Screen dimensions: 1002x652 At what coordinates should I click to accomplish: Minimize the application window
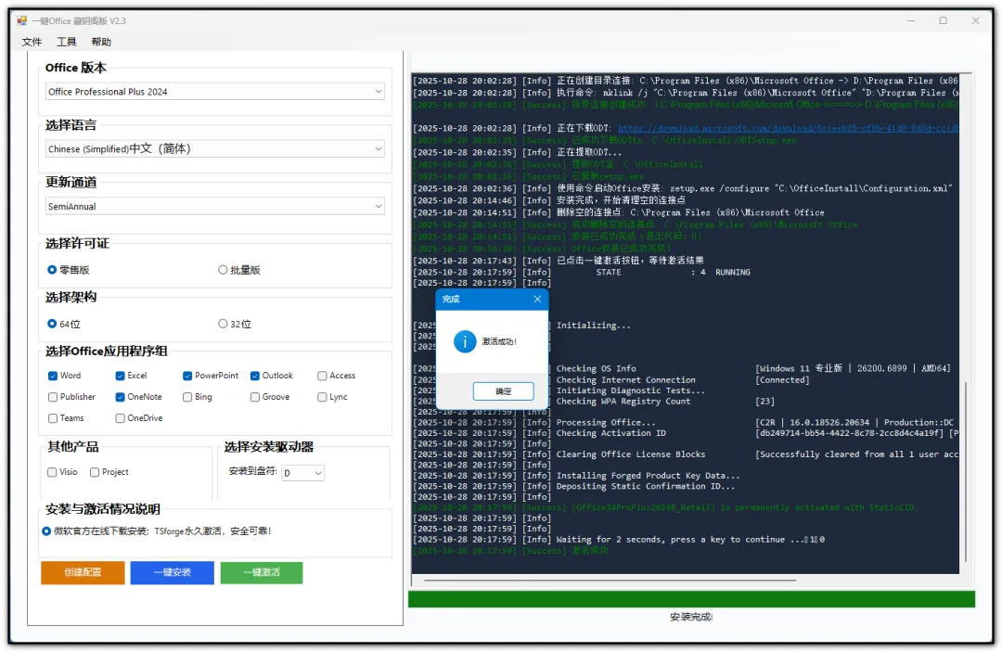click(x=911, y=21)
